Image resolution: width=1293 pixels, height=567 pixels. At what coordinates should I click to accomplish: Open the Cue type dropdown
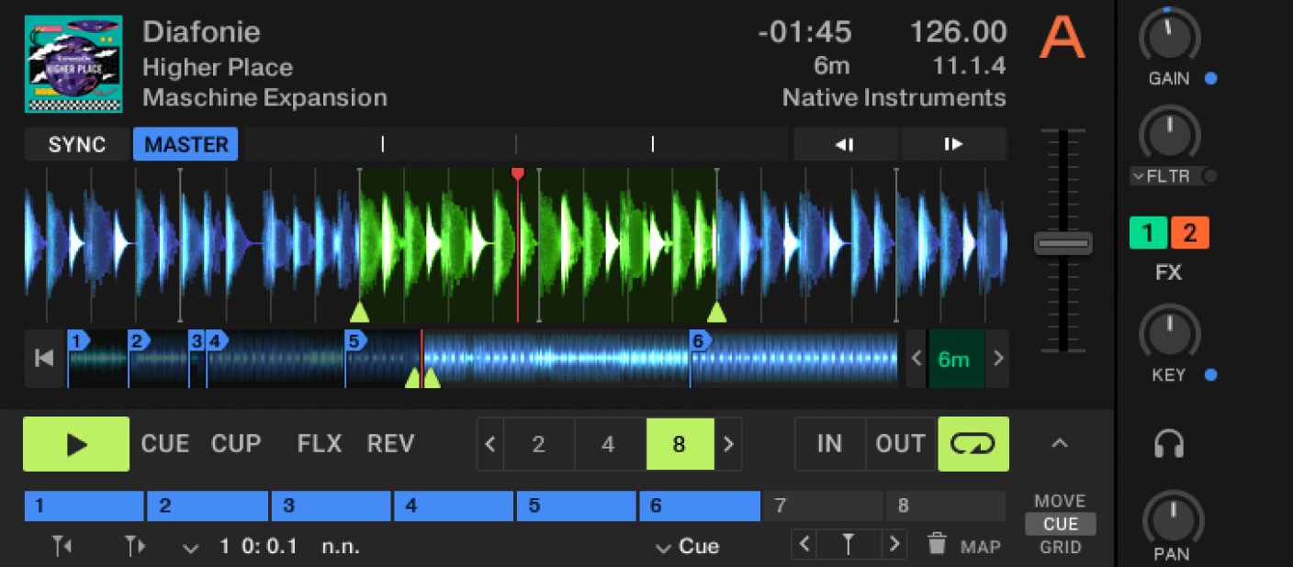click(x=688, y=548)
